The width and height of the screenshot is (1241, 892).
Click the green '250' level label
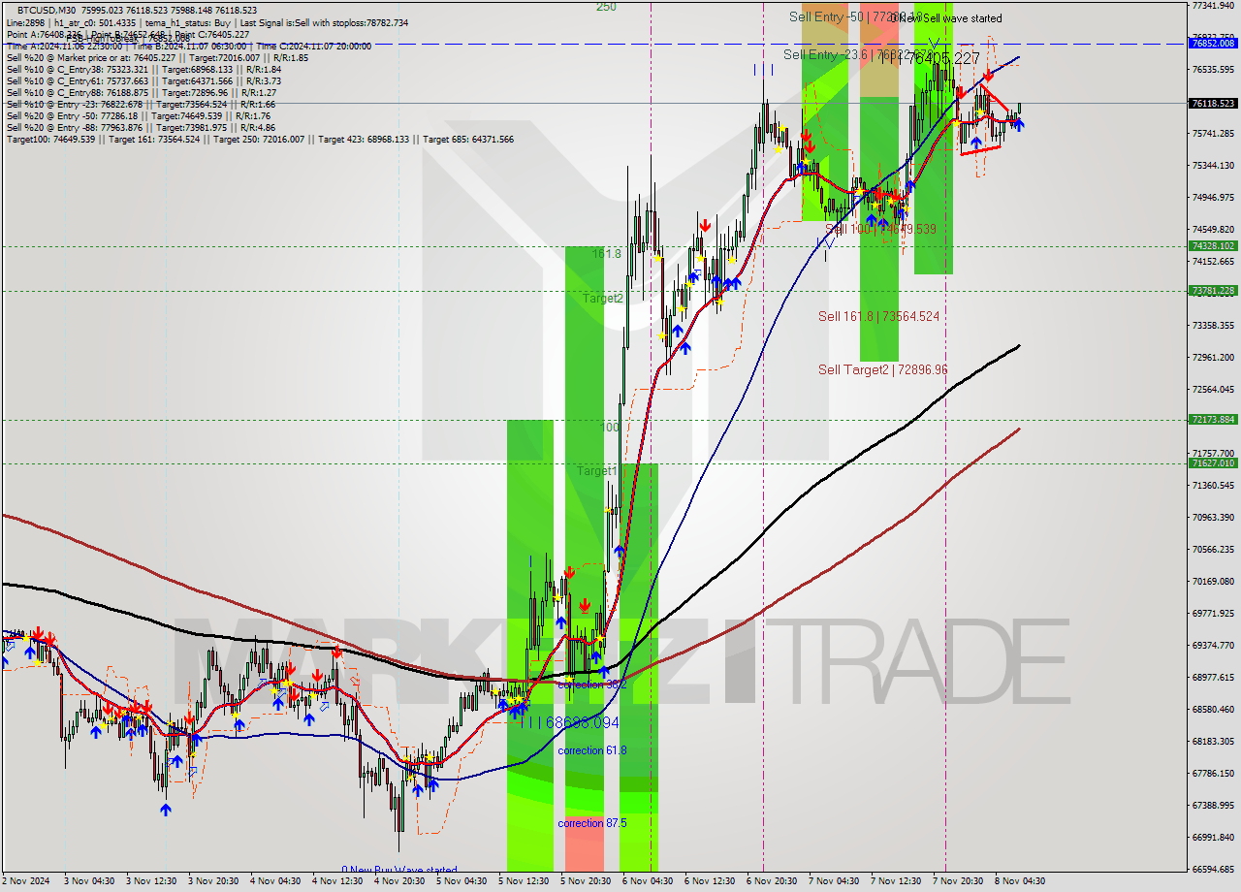(x=606, y=7)
